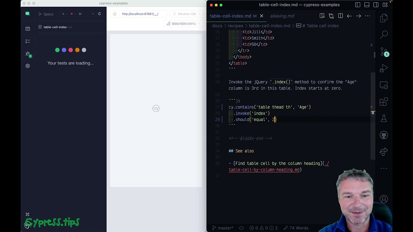The width and height of the screenshot is (413, 232).
Task: Open problems indicator showing errors and warnings
Action: pos(264,228)
